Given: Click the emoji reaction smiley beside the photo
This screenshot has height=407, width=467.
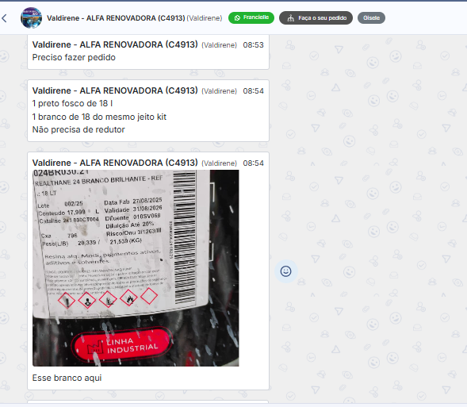Looking at the screenshot, I should pos(285,271).
